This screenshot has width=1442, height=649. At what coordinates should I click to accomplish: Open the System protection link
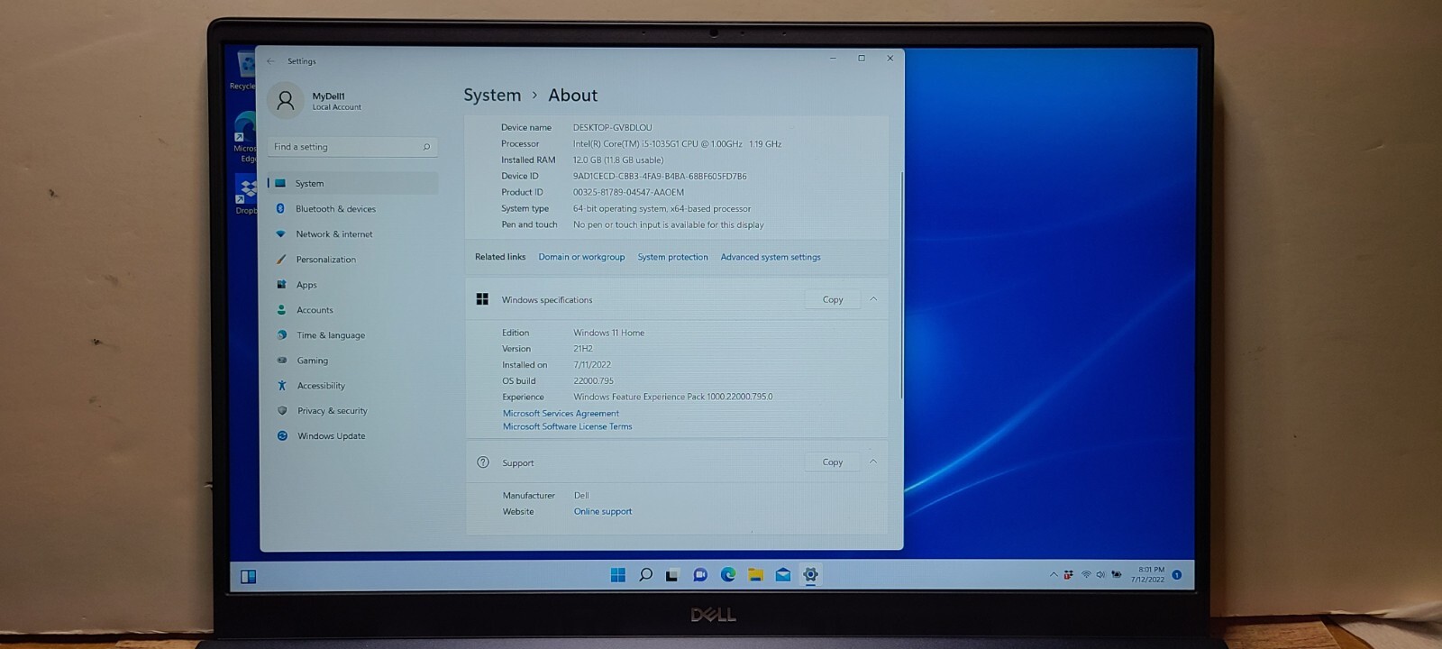pos(673,257)
